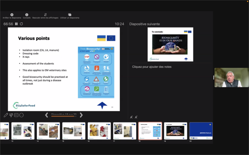
Task: Jump to slide 20 thank you thumbnail
Action: click(x=201, y=131)
